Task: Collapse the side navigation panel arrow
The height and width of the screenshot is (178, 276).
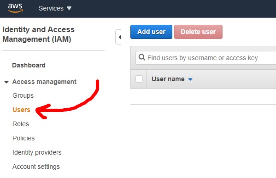Action: point(119,37)
